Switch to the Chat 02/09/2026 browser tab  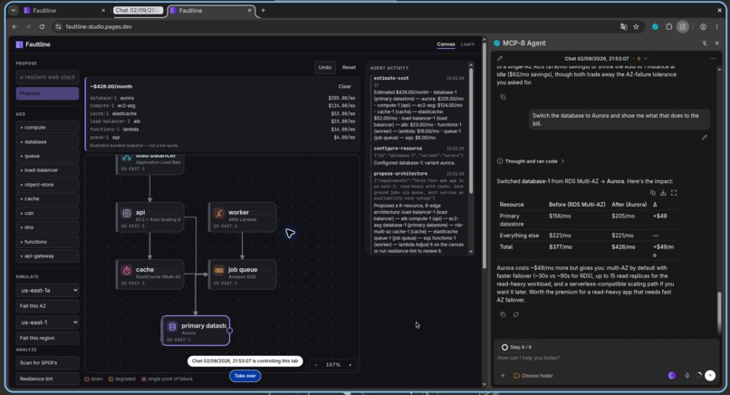click(139, 10)
